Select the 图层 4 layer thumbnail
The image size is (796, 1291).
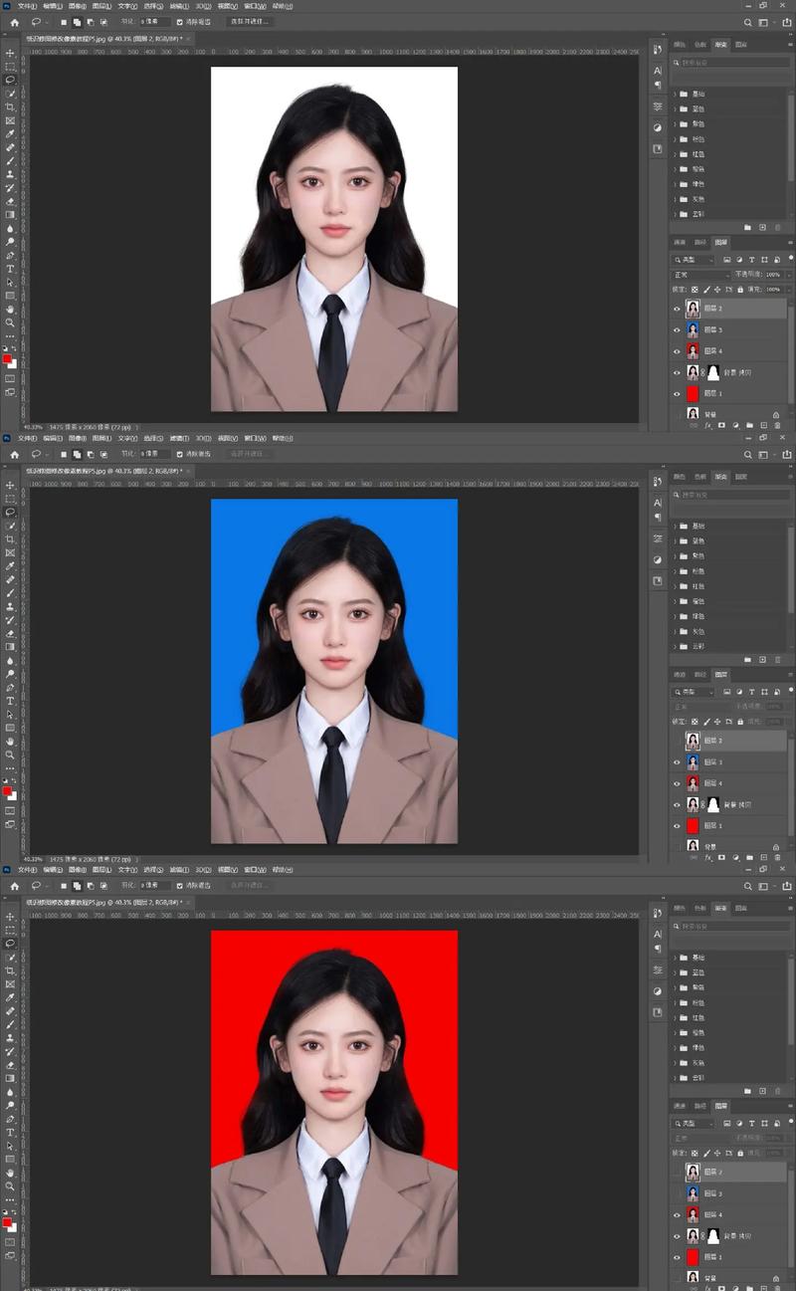click(694, 350)
